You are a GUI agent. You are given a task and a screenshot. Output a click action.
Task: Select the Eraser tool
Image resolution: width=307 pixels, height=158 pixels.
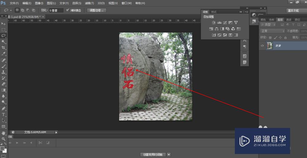tap(3, 84)
